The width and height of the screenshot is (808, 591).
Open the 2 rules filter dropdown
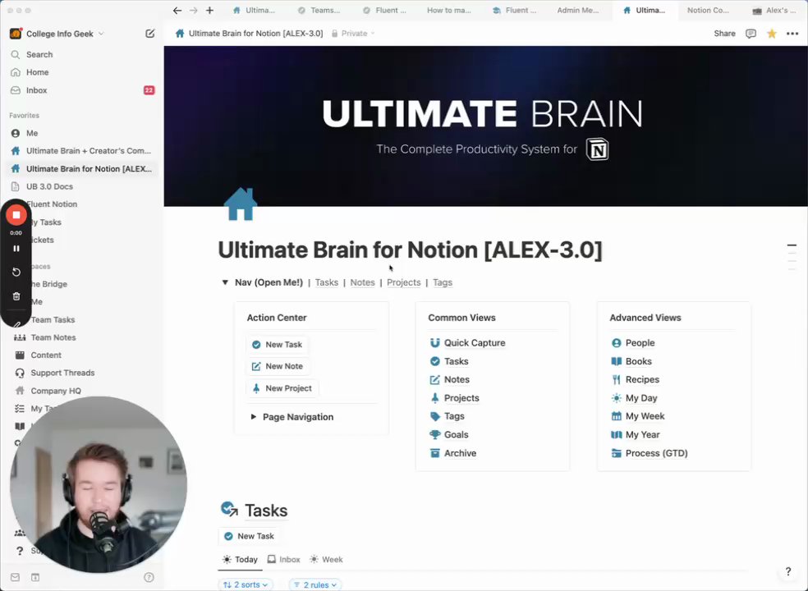pyautogui.click(x=314, y=584)
